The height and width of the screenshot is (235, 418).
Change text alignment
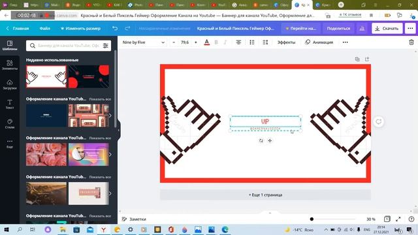(x=238, y=42)
